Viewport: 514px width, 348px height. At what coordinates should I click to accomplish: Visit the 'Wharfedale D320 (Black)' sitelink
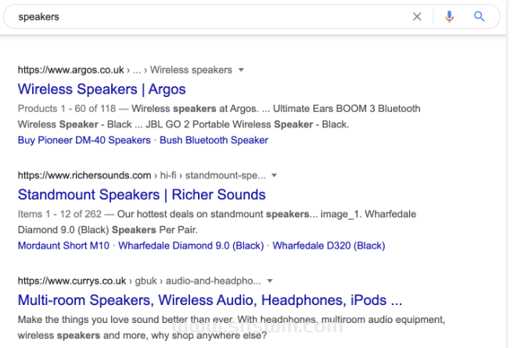tap(329, 246)
